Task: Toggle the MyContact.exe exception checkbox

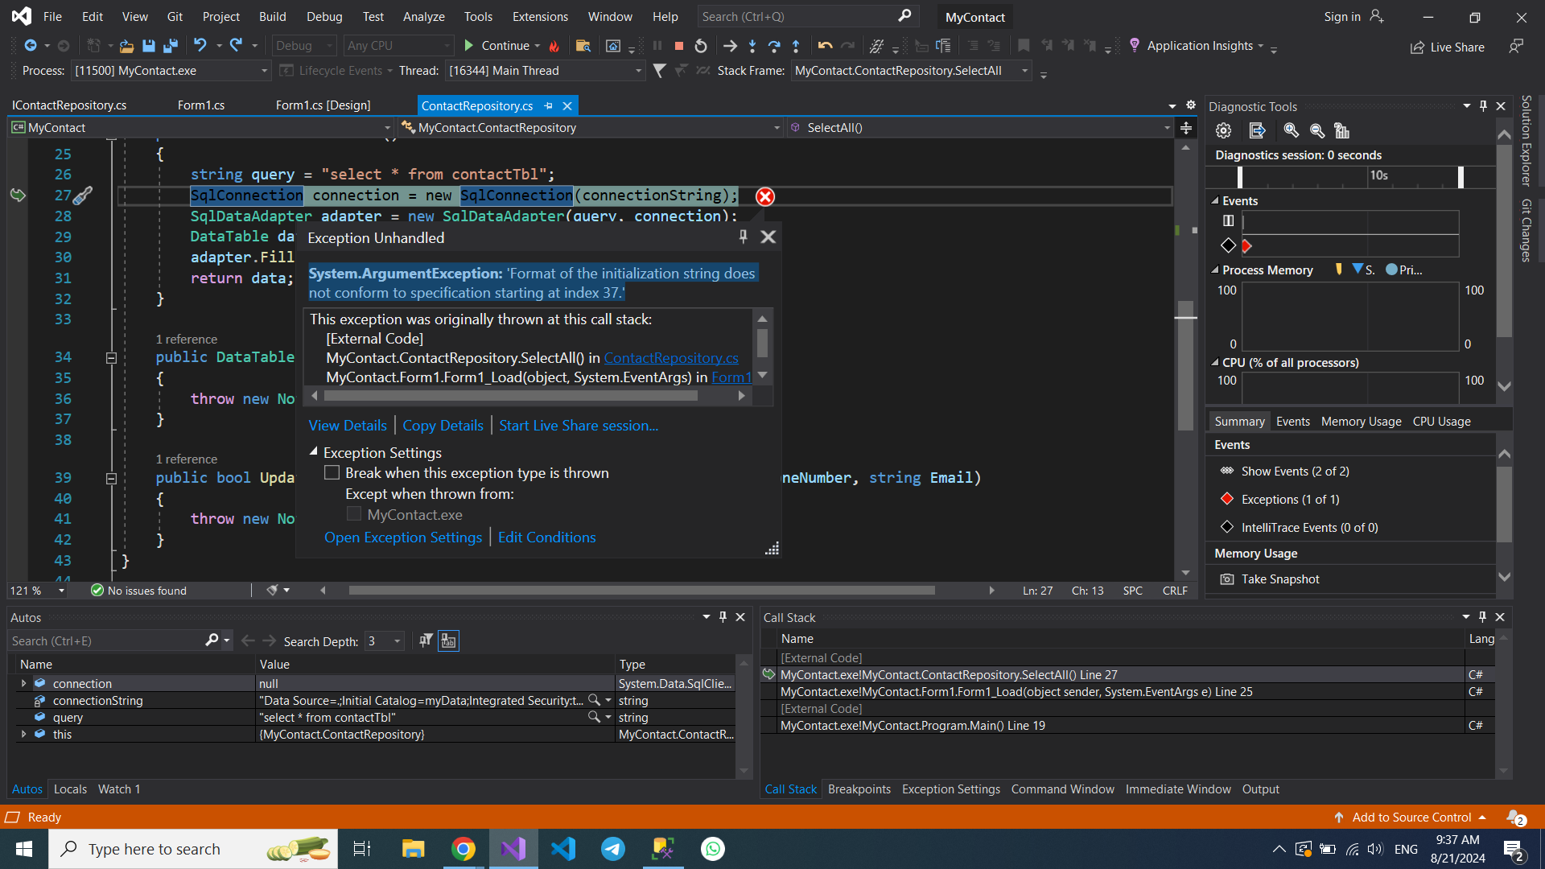Action: (x=353, y=514)
